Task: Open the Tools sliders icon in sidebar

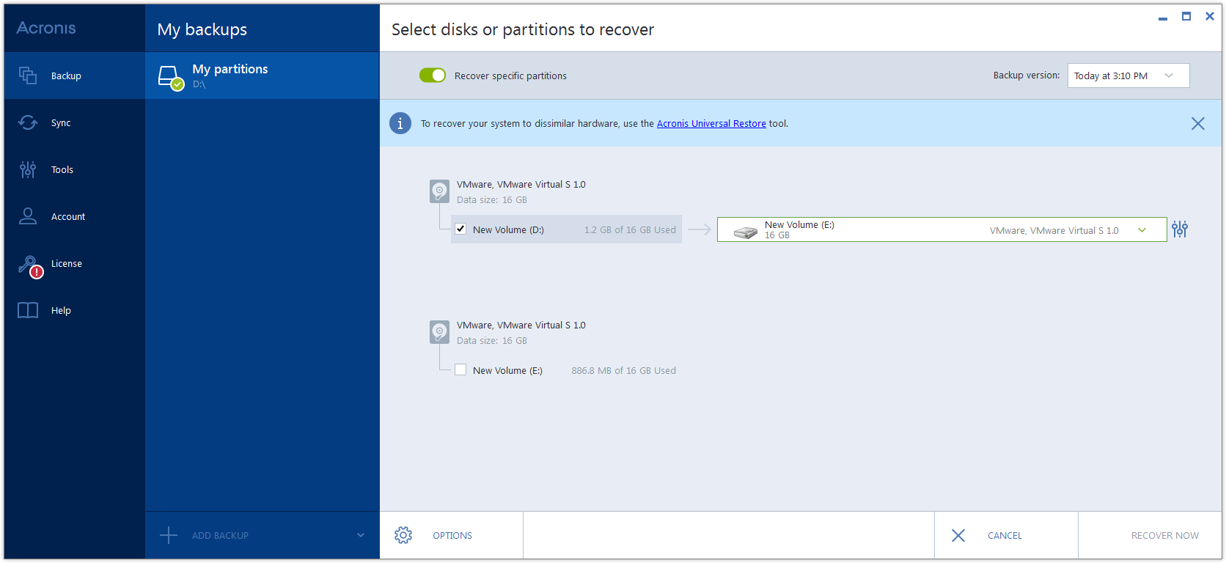Action: point(28,169)
